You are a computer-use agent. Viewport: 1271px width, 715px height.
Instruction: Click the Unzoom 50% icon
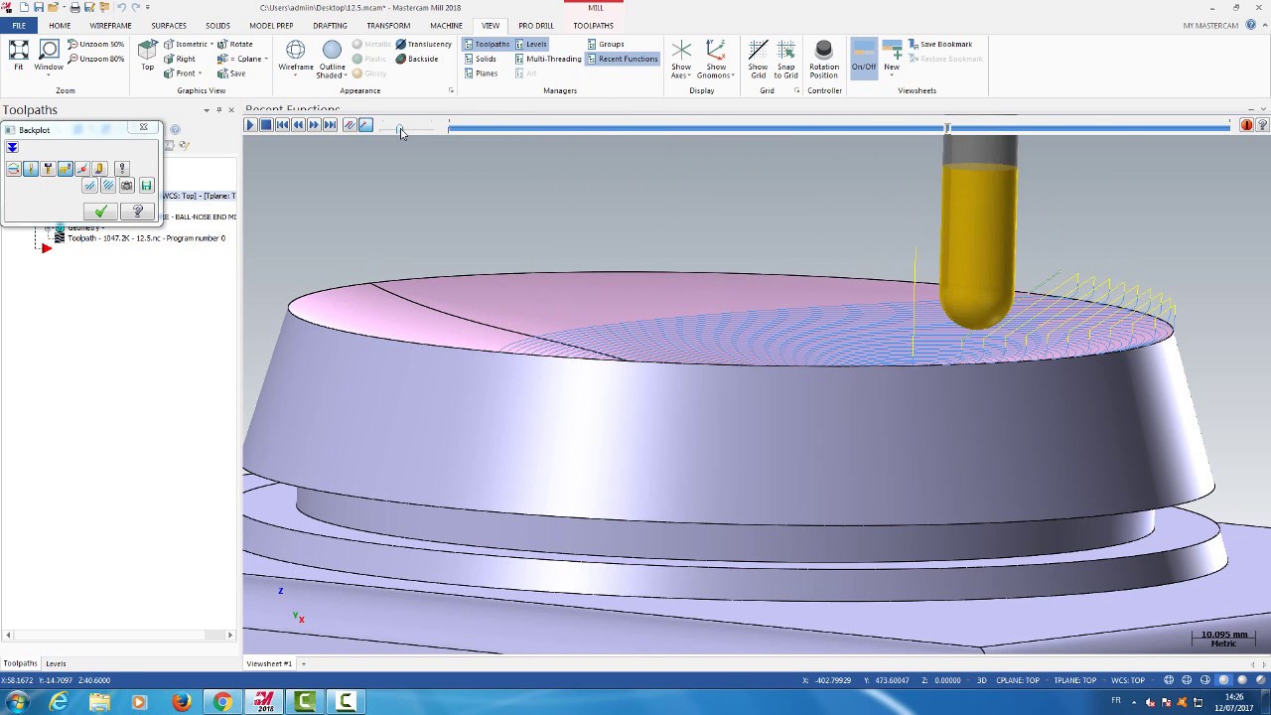tap(96, 45)
